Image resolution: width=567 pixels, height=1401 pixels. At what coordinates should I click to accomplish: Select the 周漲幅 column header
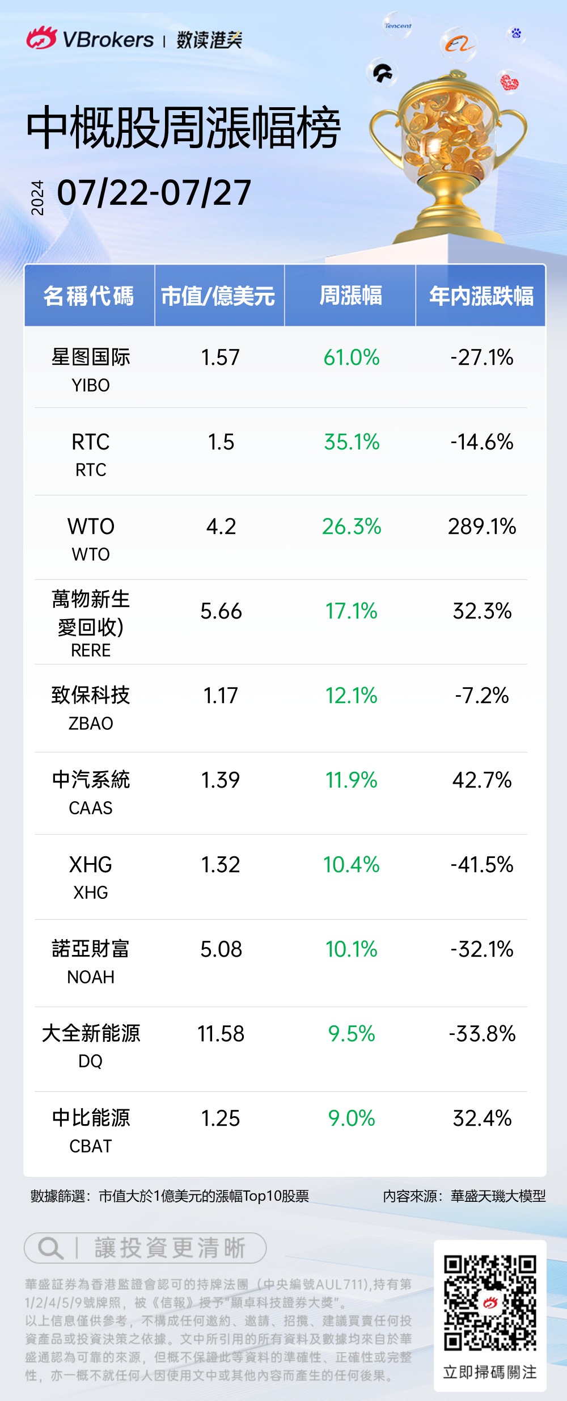[x=350, y=296]
